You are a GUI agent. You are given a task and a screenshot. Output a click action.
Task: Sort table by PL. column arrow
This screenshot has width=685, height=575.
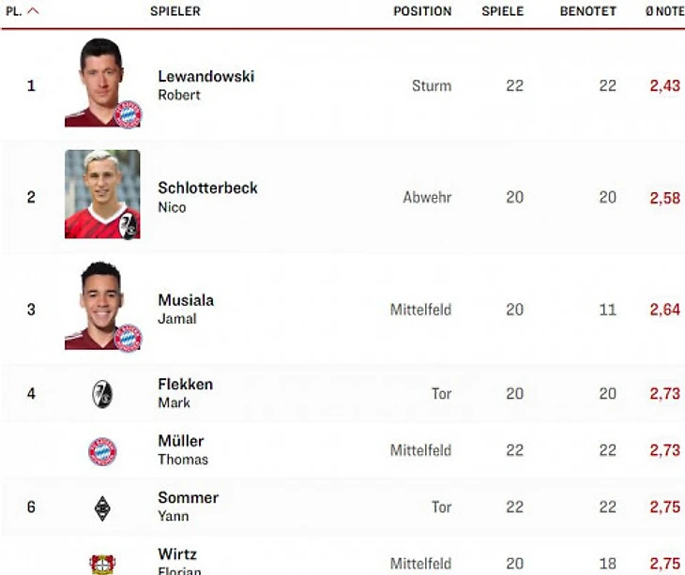pyautogui.click(x=34, y=11)
